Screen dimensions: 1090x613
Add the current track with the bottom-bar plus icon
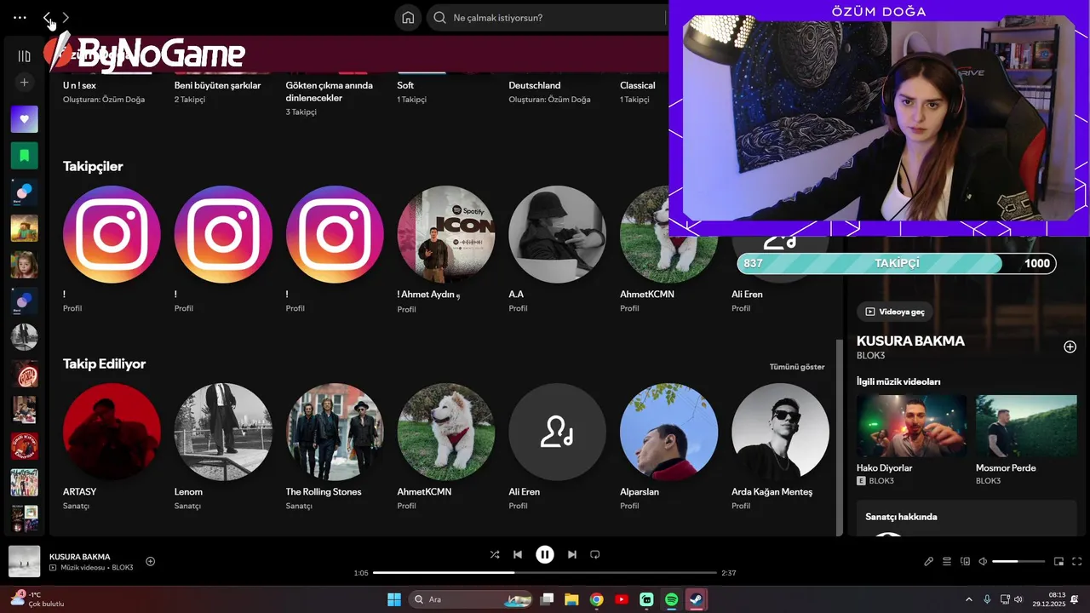coord(151,561)
